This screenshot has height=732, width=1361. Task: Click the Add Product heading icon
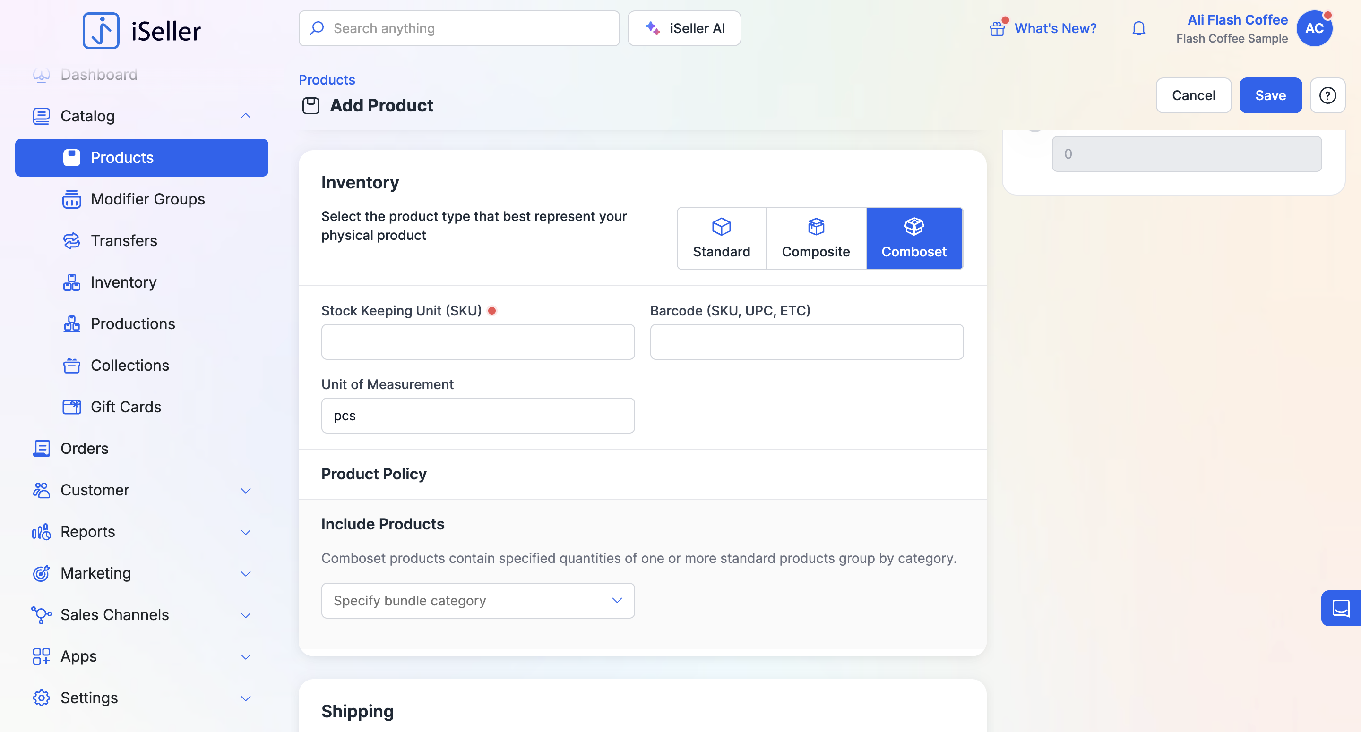point(310,106)
